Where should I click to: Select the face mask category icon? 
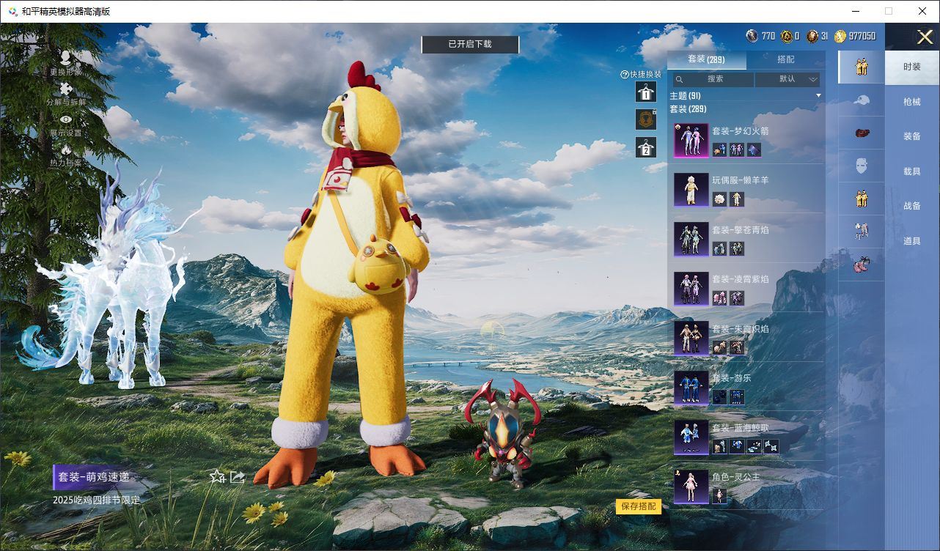click(x=861, y=166)
